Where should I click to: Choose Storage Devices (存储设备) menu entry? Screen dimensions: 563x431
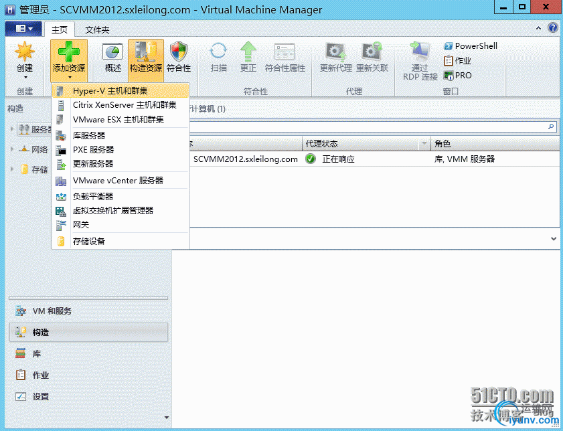tap(120, 241)
